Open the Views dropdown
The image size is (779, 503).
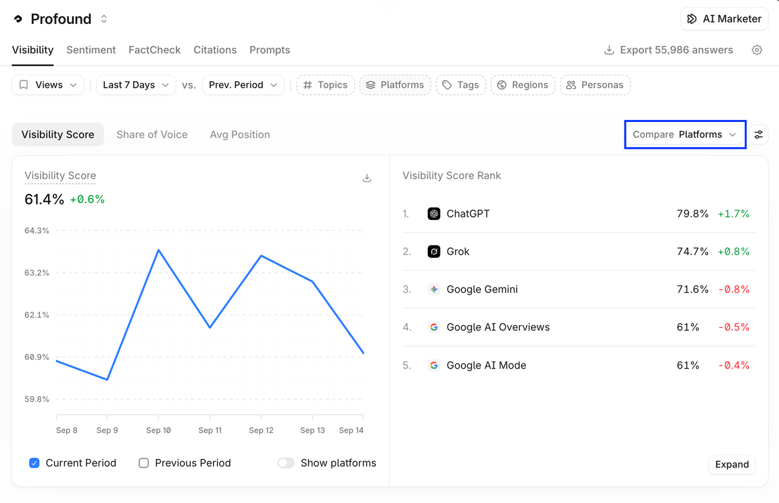click(x=47, y=85)
